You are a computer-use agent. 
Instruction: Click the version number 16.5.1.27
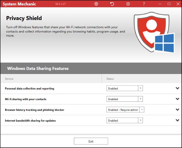click(60, 4)
